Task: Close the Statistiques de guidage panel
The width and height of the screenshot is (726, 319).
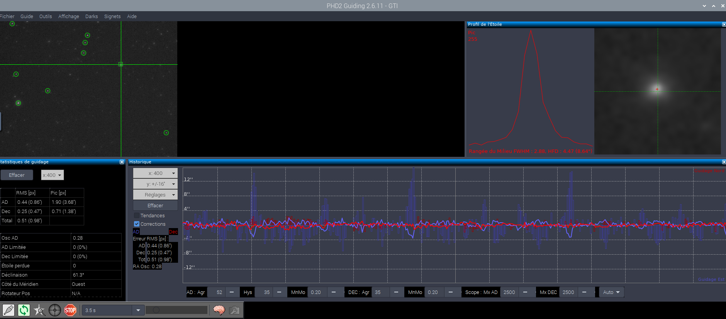Action: tap(122, 162)
